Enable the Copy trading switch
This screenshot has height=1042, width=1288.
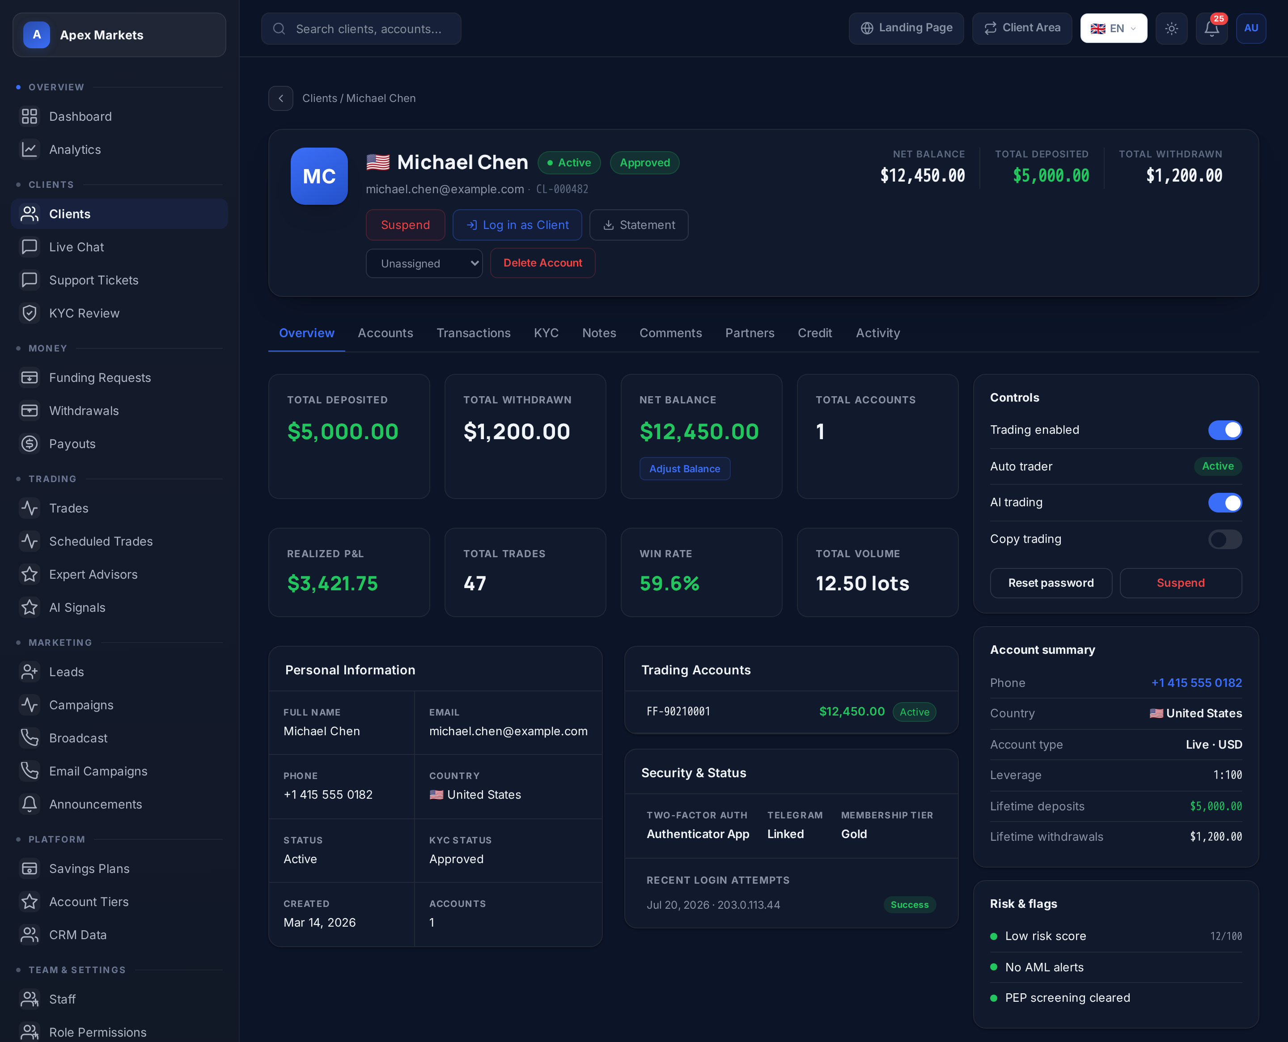pos(1225,539)
